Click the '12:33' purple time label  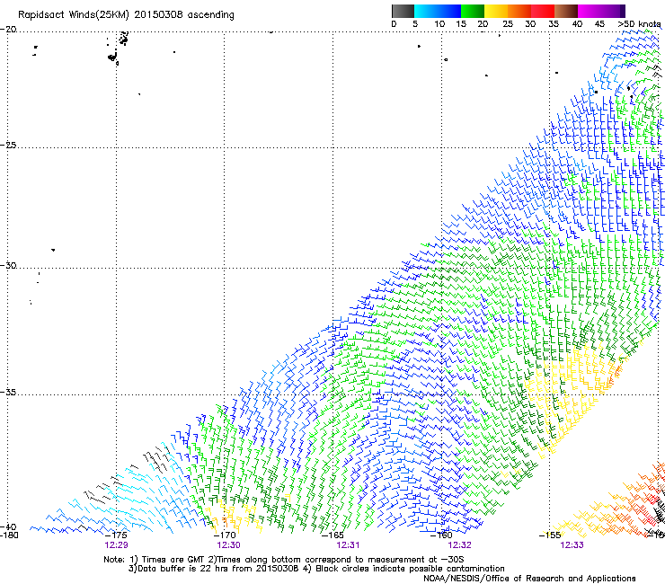(572, 545)
